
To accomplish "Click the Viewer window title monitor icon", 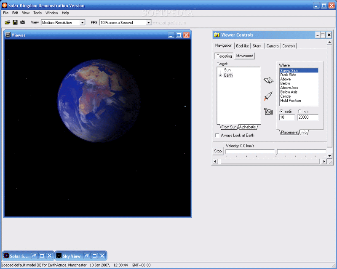I will [8, 35].
